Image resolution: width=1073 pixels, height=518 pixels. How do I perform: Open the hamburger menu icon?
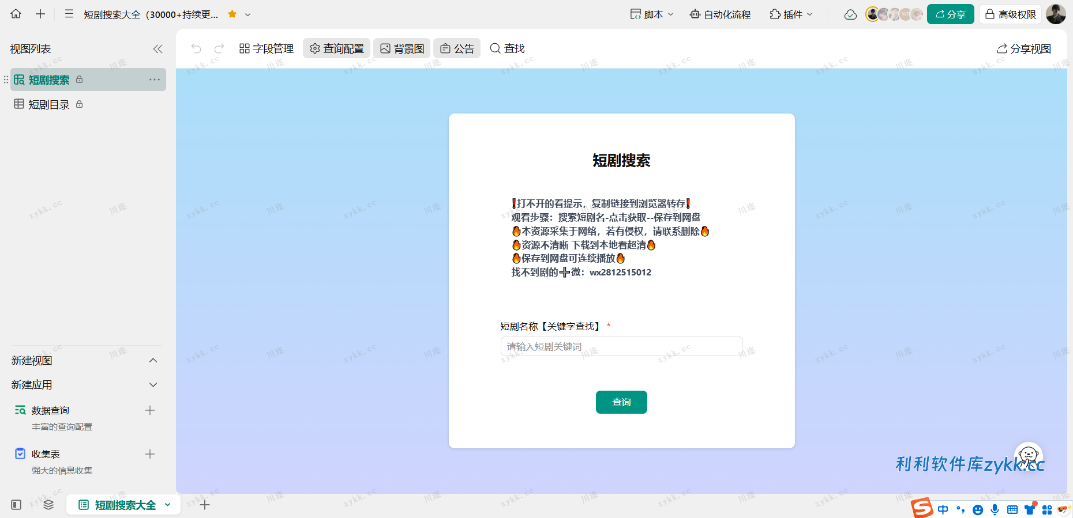[x=69, y=14]
